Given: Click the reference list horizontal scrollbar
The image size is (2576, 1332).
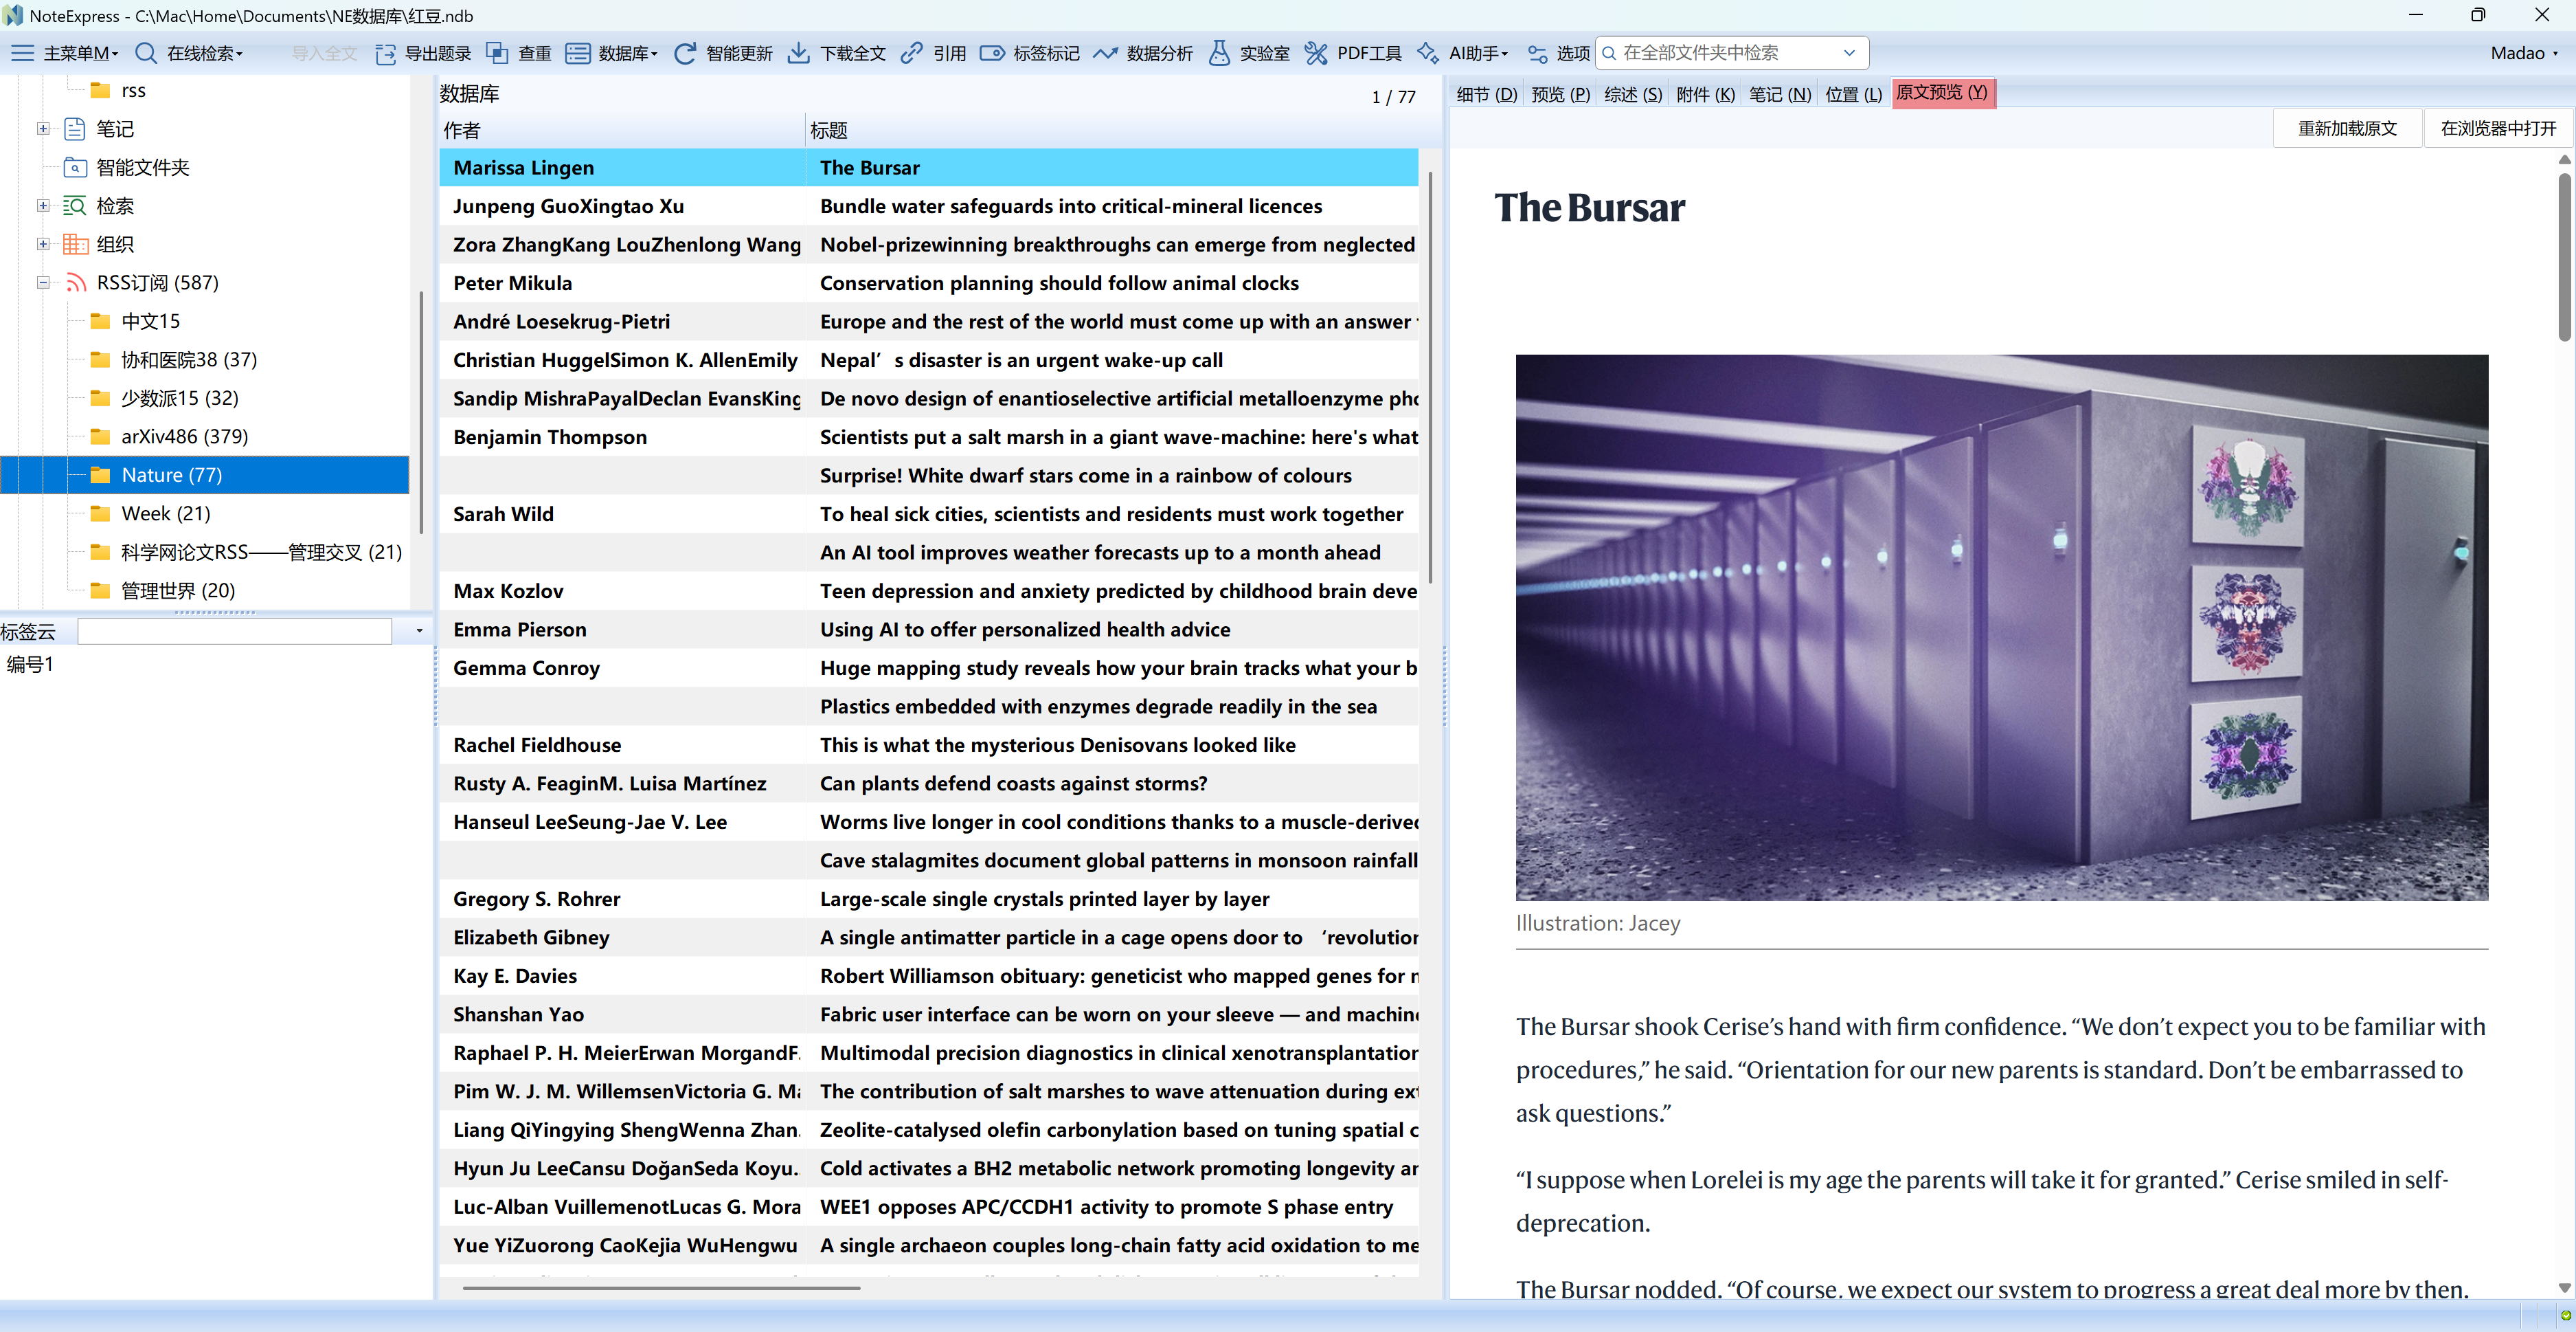Looking at the screenshot, I should tap(661, 1288).
